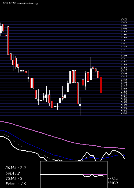Viewport: 134px width, 188px height.
Task: Click the '50MA : 2.2' readout
Action: (16, 168)
